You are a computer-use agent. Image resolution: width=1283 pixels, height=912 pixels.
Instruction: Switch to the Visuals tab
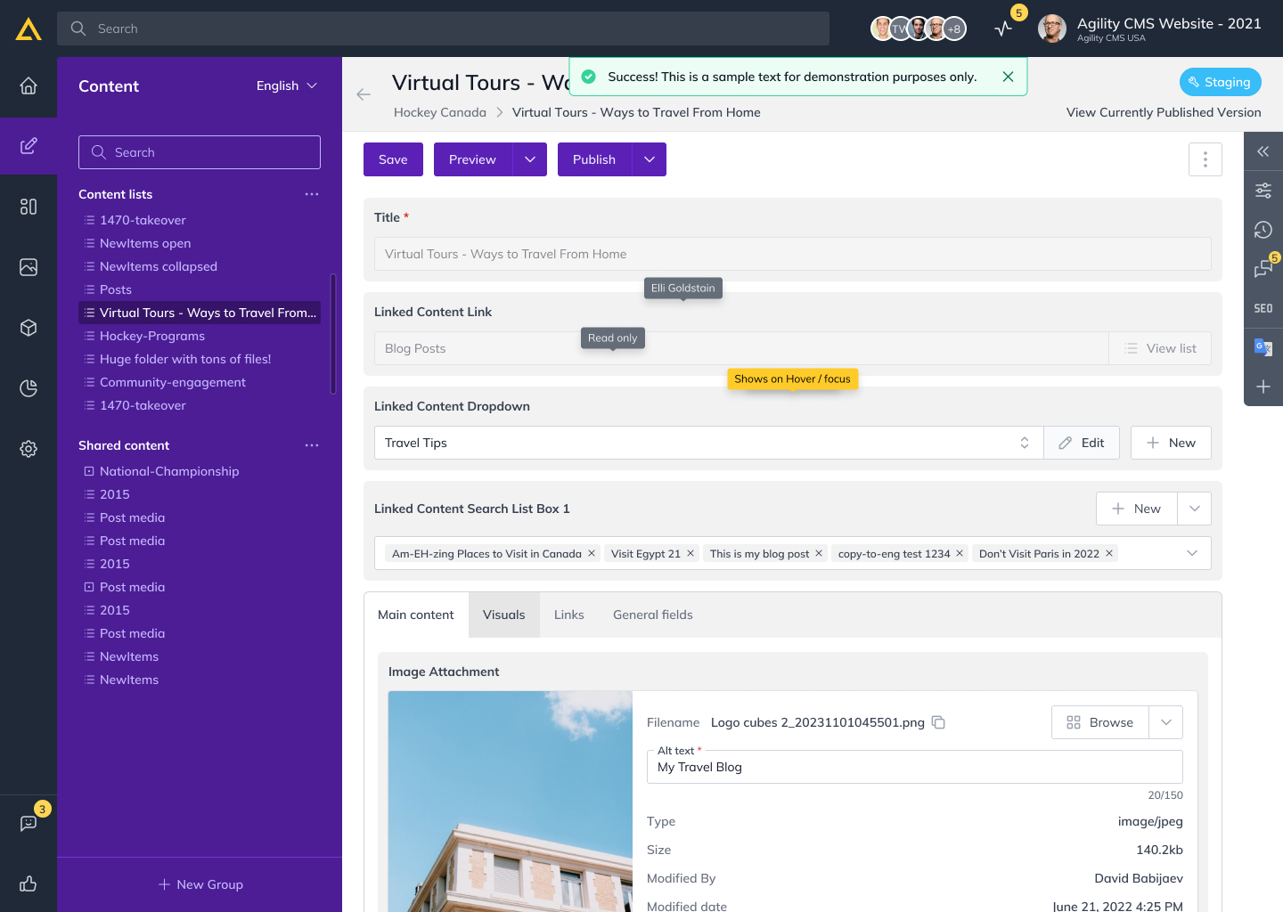(503, 615)
